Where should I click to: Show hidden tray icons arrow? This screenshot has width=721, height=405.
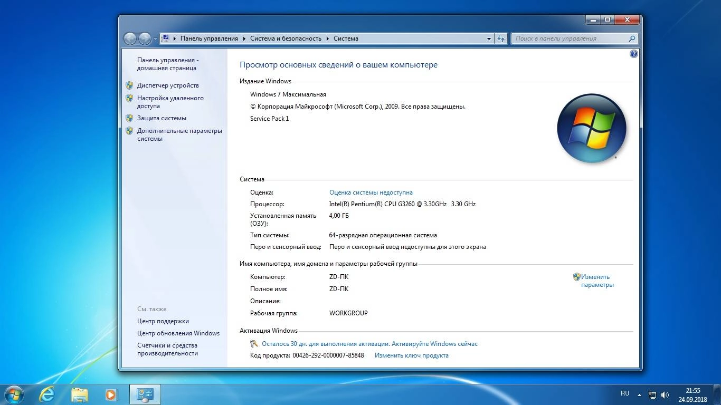[x=640, y=394]
